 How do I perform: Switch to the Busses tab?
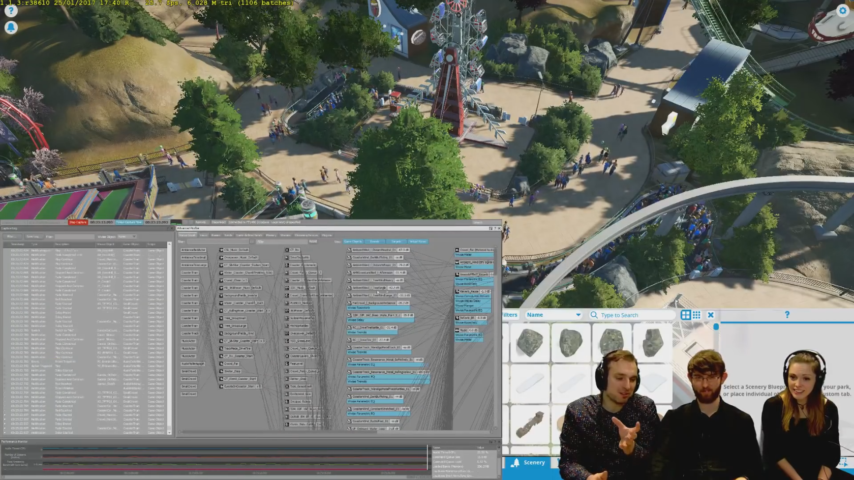click(x=216, y=235)
